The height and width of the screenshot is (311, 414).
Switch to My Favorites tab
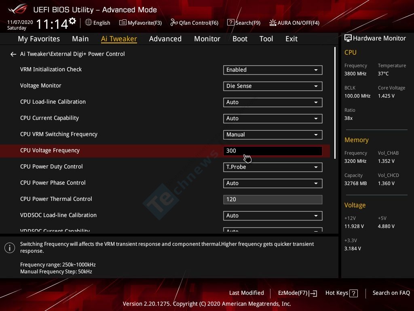(x=39, y=39)
